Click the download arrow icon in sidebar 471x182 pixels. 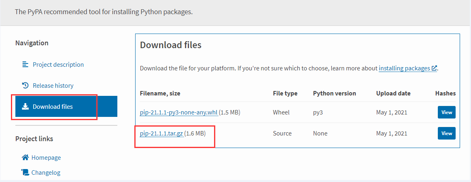tap(25, 107)
